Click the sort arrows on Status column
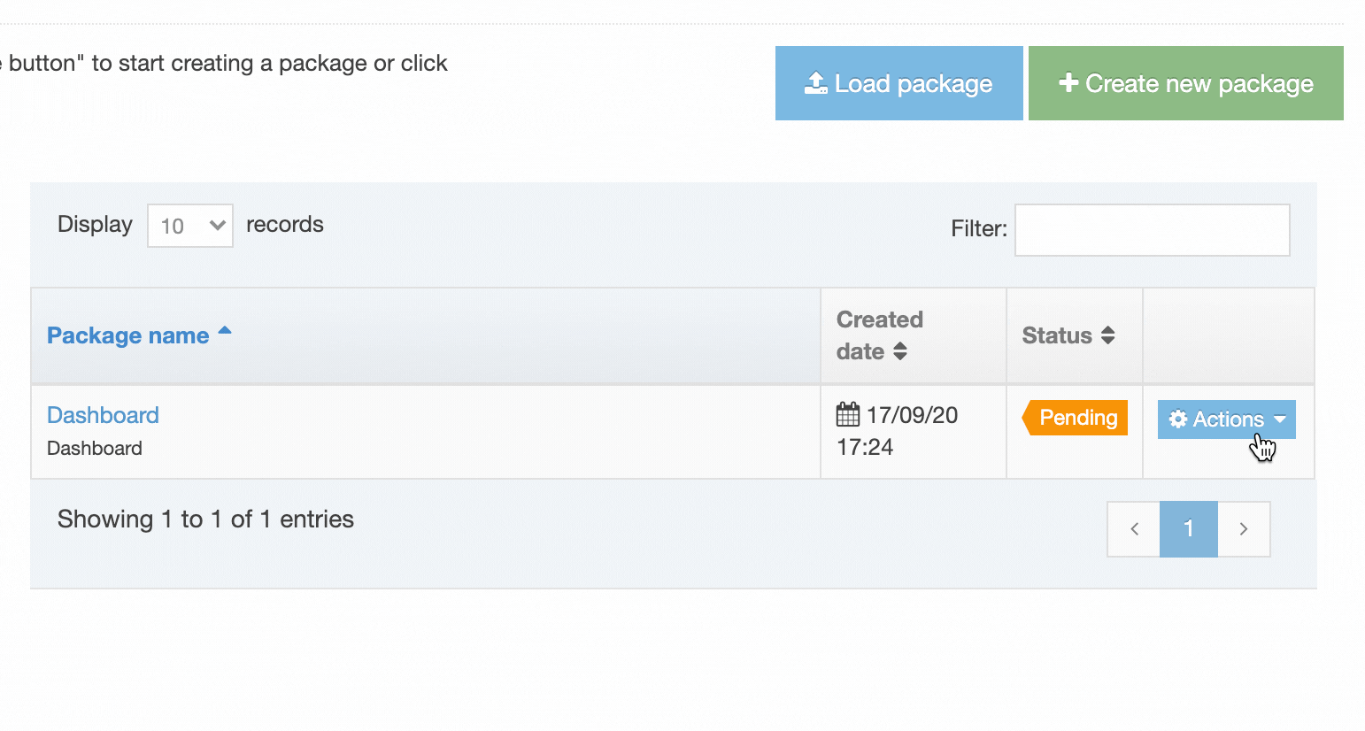Viewport: 1365px width, 731px height. point(1107,335)
